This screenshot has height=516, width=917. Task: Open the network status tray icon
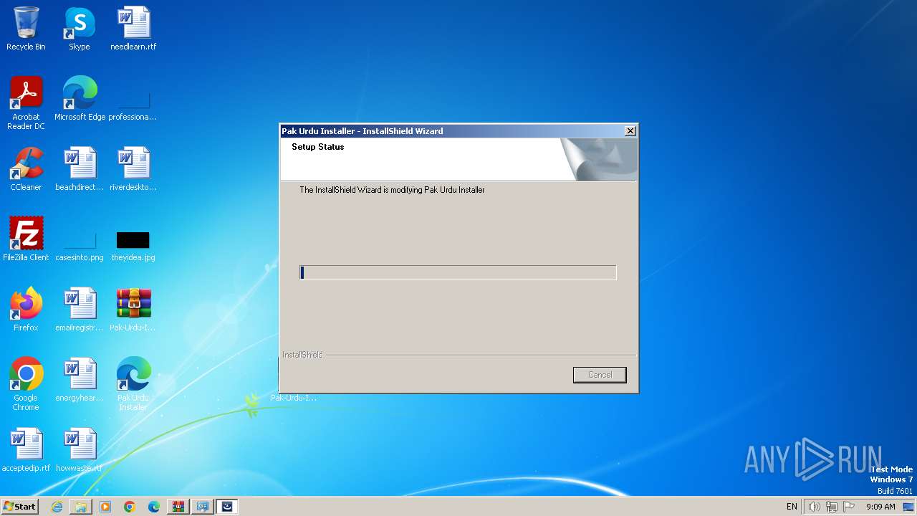click(832, 507)
